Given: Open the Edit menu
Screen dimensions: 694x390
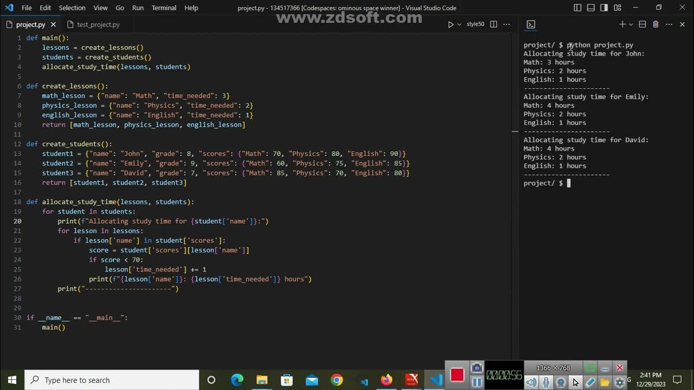Looking at the screenshot, I should point(45,8).
